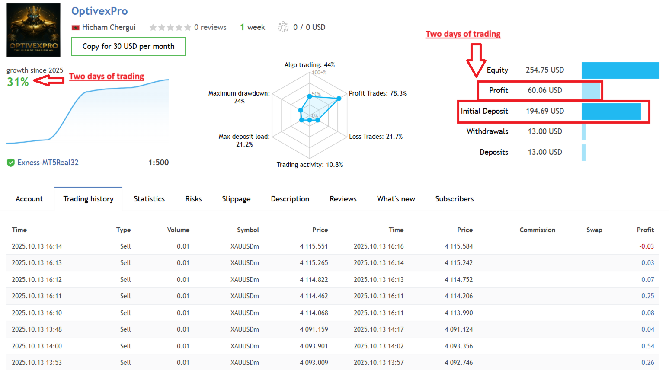Click the Profit value 60.06 USD
669x370 pixels.
point(545,90)
